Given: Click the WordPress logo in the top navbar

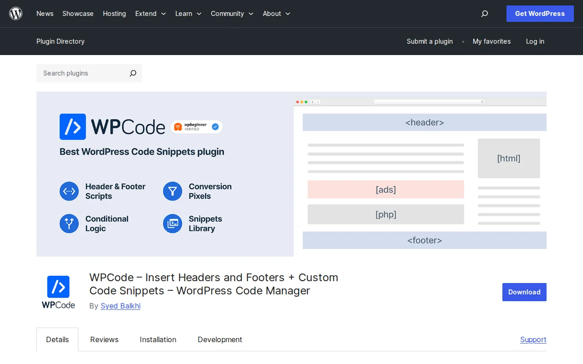Looking at the screenshot, I should point(15,13).
